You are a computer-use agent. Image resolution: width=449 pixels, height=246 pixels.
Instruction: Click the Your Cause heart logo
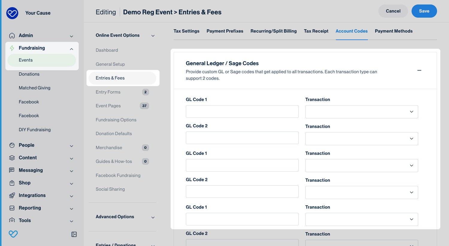(x=12, y=13)
